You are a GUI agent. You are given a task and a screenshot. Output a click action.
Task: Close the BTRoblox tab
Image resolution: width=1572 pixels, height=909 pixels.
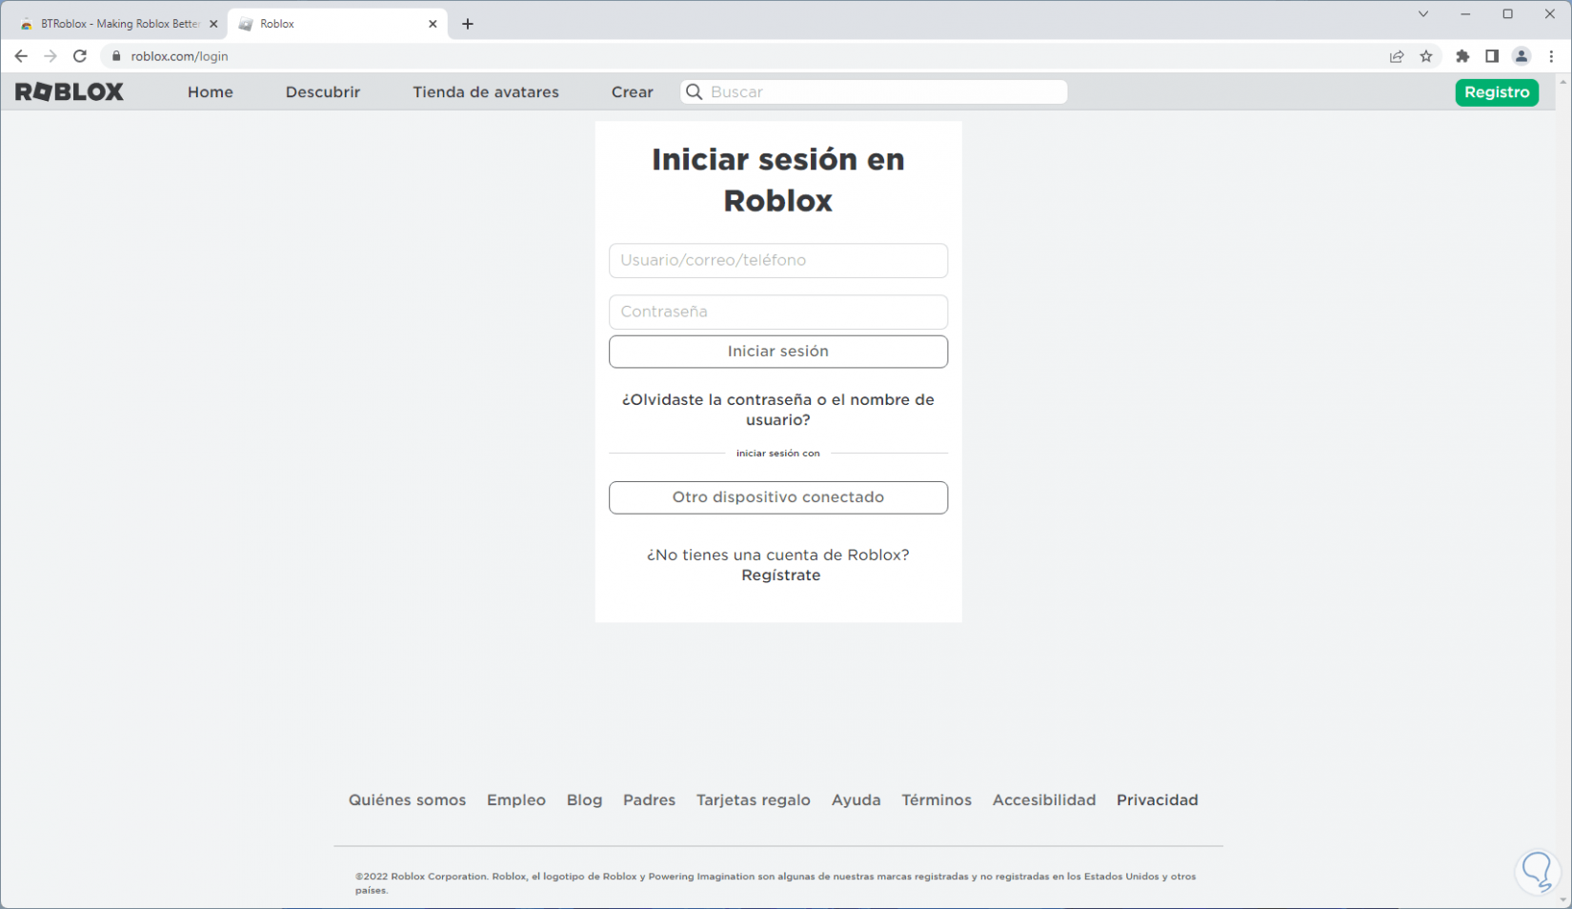point(213,24)
